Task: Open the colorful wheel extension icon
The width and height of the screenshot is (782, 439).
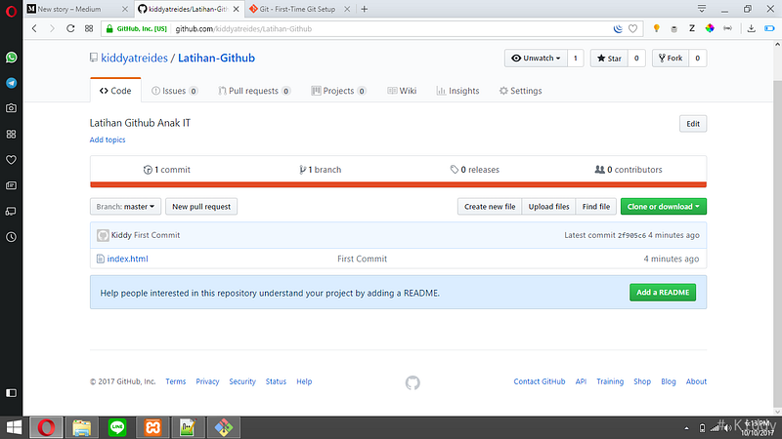Action: point(710,29)
